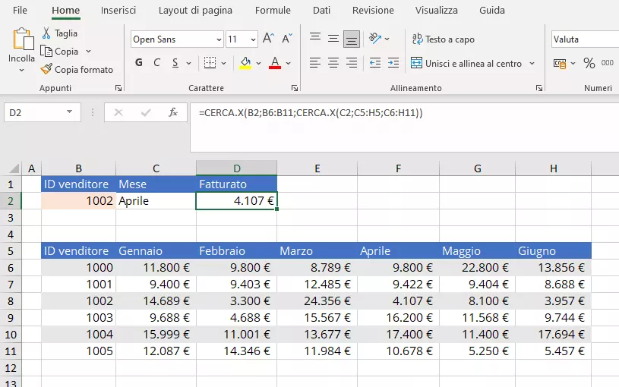Viewport: 619px width, 387px height.
Task: Click the select all corner triangle
Action: pyautogui.click(x=14, y=169)
